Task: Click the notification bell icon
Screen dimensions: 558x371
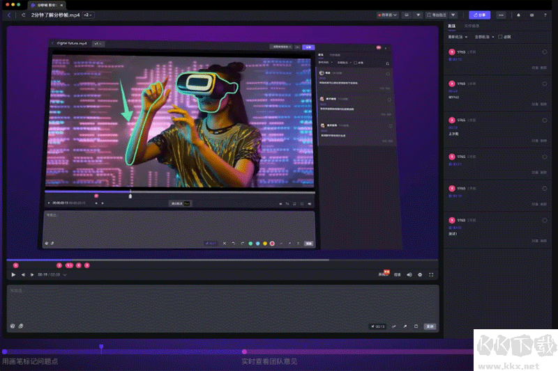Action: 519,15
